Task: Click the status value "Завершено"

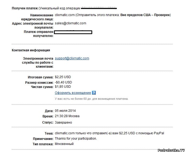Action: [x=63, y=123]
